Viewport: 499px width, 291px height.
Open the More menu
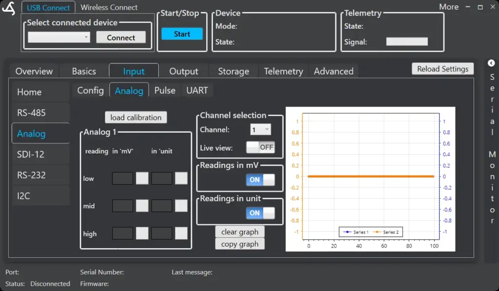coord(448,7)
